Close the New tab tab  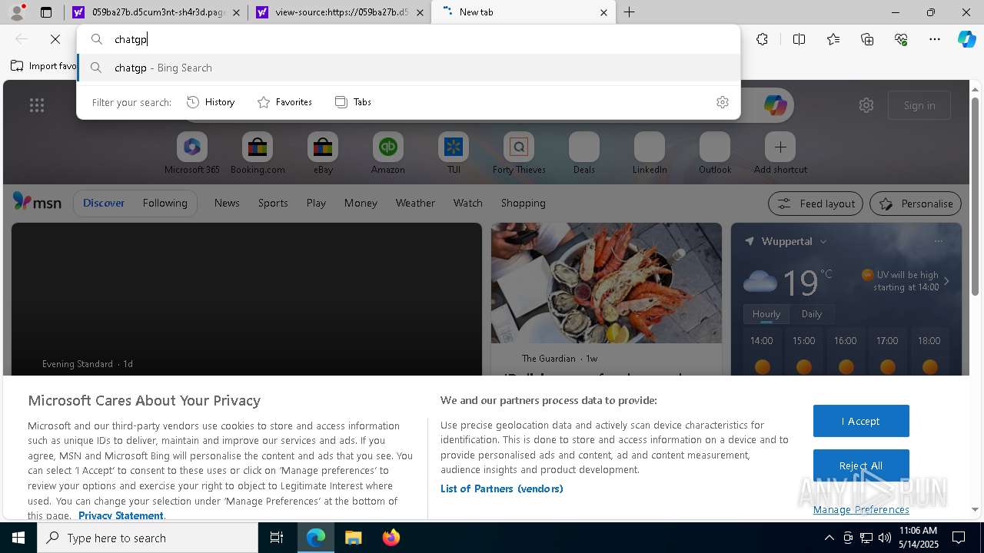603,12
